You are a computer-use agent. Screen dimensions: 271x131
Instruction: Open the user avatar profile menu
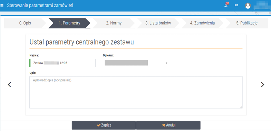(248, 6)
